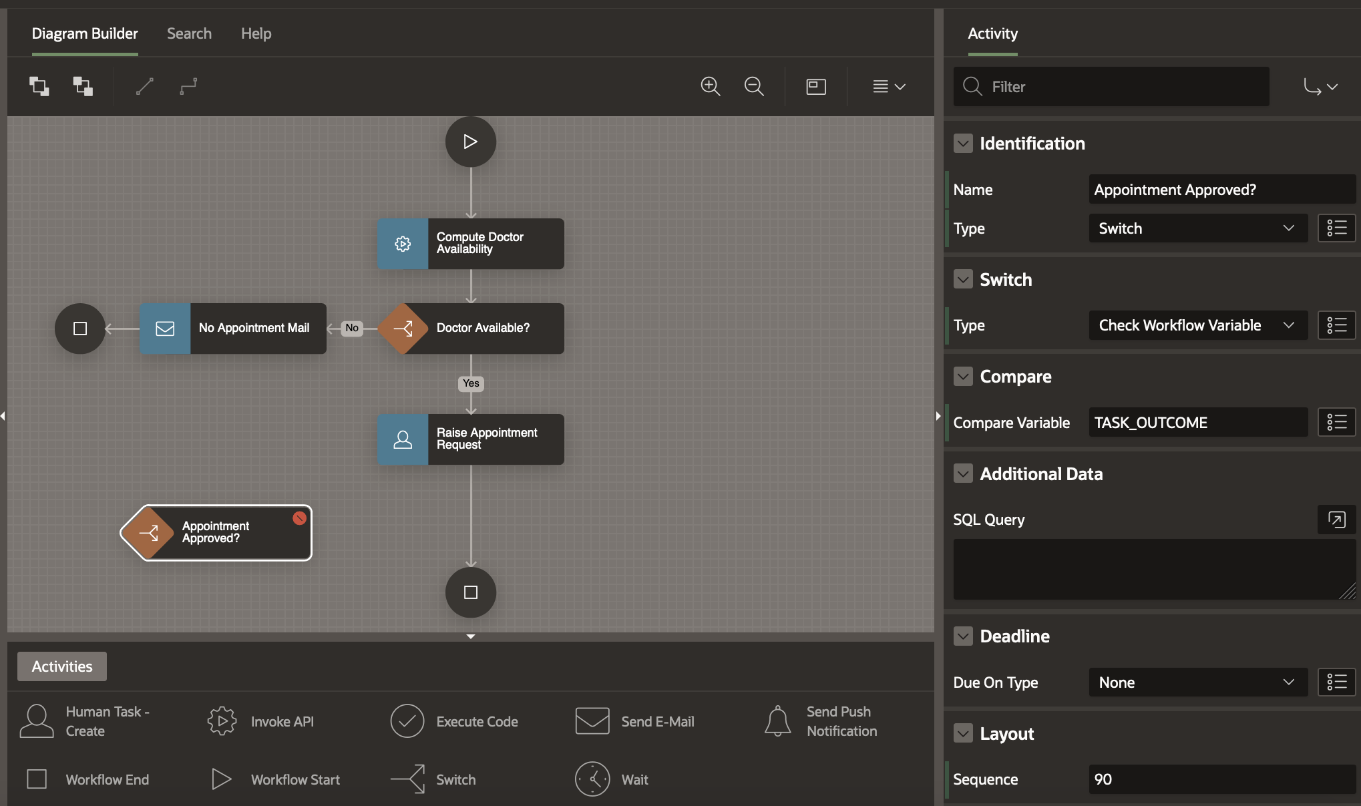This screenshot has height=806, width=1361.
Task: Open the diagram toolbar menu dropdown
Action: [889, 87]
